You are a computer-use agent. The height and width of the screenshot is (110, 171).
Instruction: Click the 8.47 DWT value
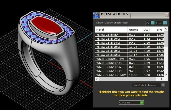(x=147, y=55)
